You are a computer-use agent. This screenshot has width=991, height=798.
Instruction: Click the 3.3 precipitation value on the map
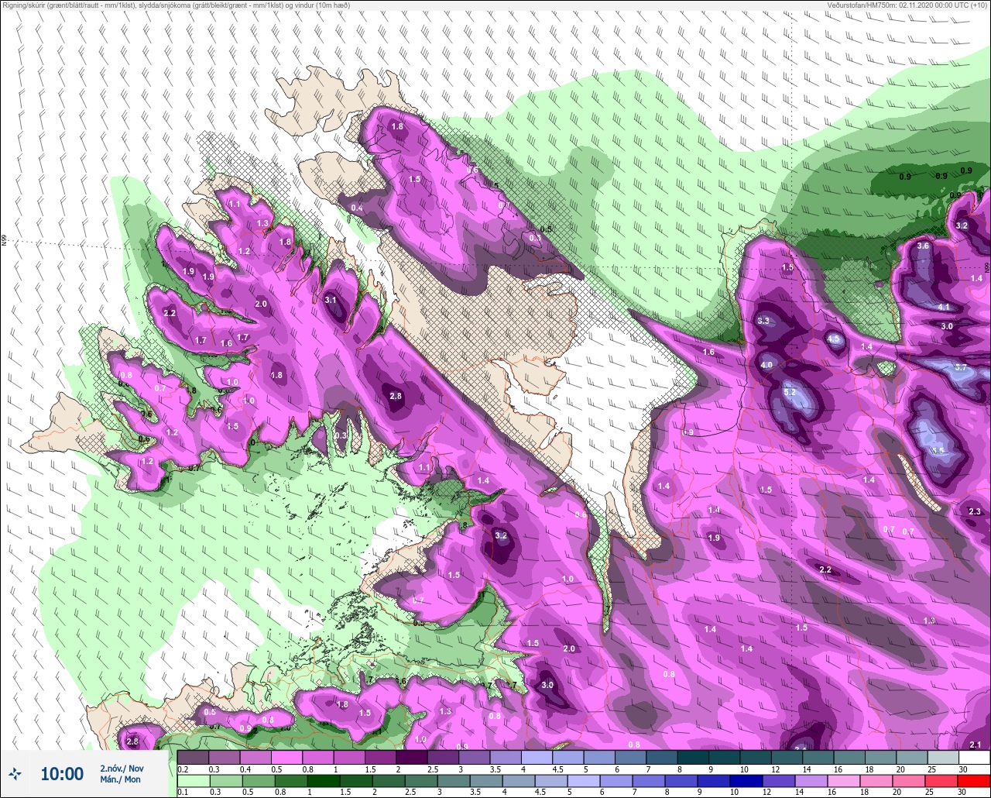(763, 321)
